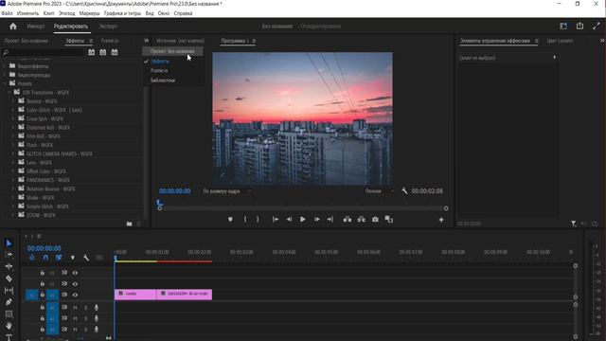Toggle insert sequences as nests

(x=32, y=258)
